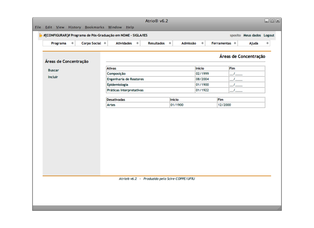Click the Fim date field for Epidemiologia
This screenshot has width=314, height=228.
236,85
